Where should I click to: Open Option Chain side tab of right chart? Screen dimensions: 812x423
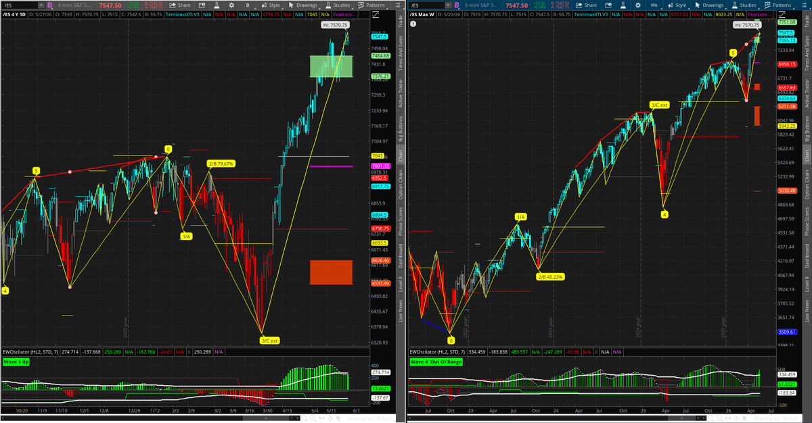click(x=807, y=184)
